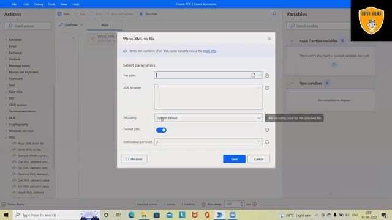
Task: Collapse the Input / output variables section
Action: click(x=292, y=41)
